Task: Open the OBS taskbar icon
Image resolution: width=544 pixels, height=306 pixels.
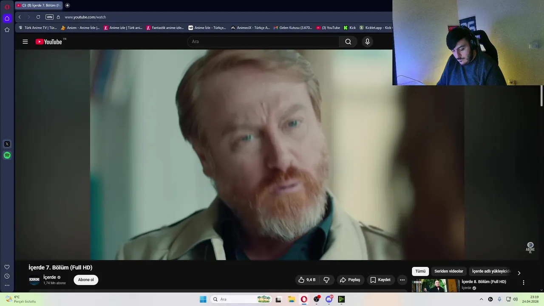Action: [317, 299]
